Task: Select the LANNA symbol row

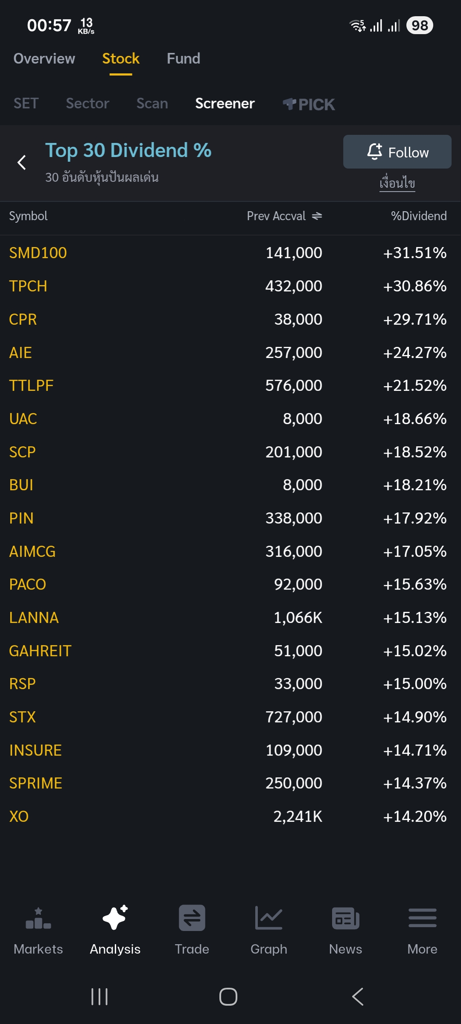Action: click(34, 618)
